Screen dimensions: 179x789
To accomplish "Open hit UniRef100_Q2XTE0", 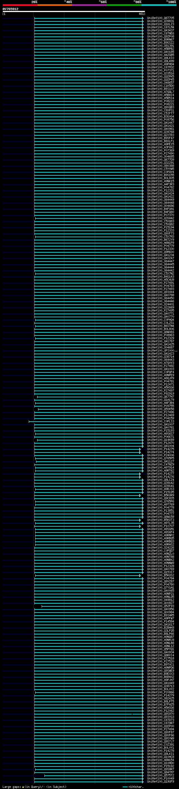I will [x=160, y=135].
